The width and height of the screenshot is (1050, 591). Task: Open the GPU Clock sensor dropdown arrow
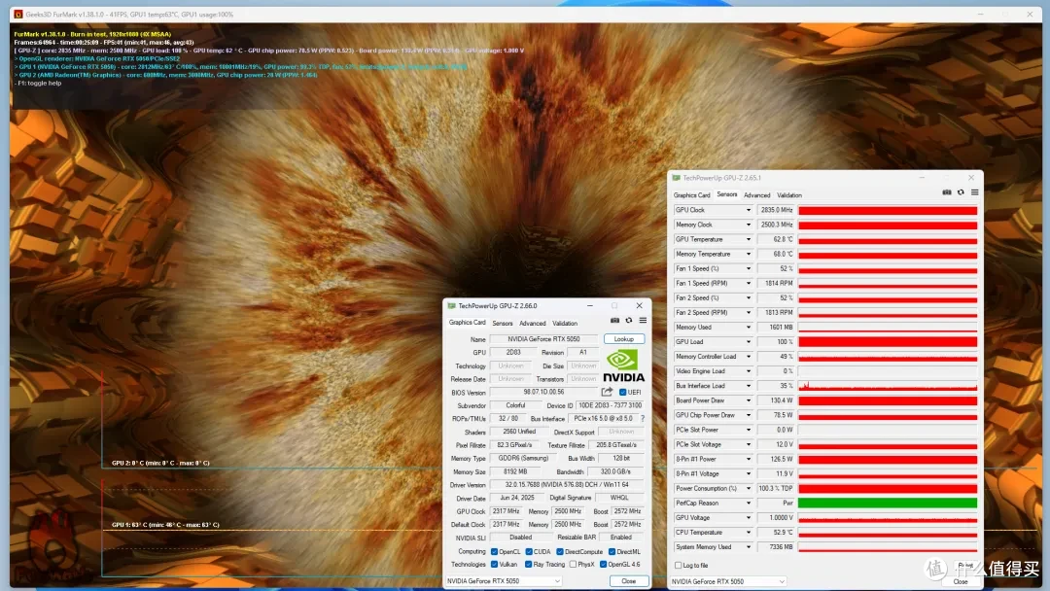pos(749,210)
